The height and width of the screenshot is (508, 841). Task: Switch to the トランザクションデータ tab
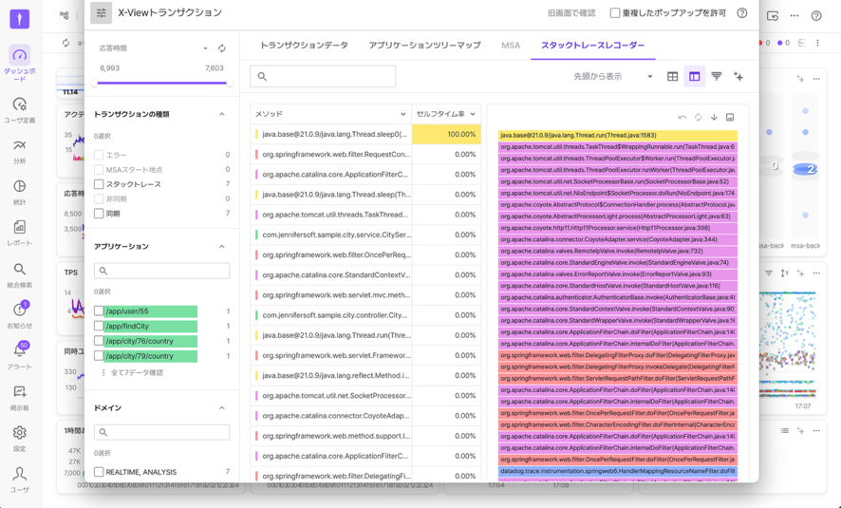pyautogui.click(x=304, y=46)
